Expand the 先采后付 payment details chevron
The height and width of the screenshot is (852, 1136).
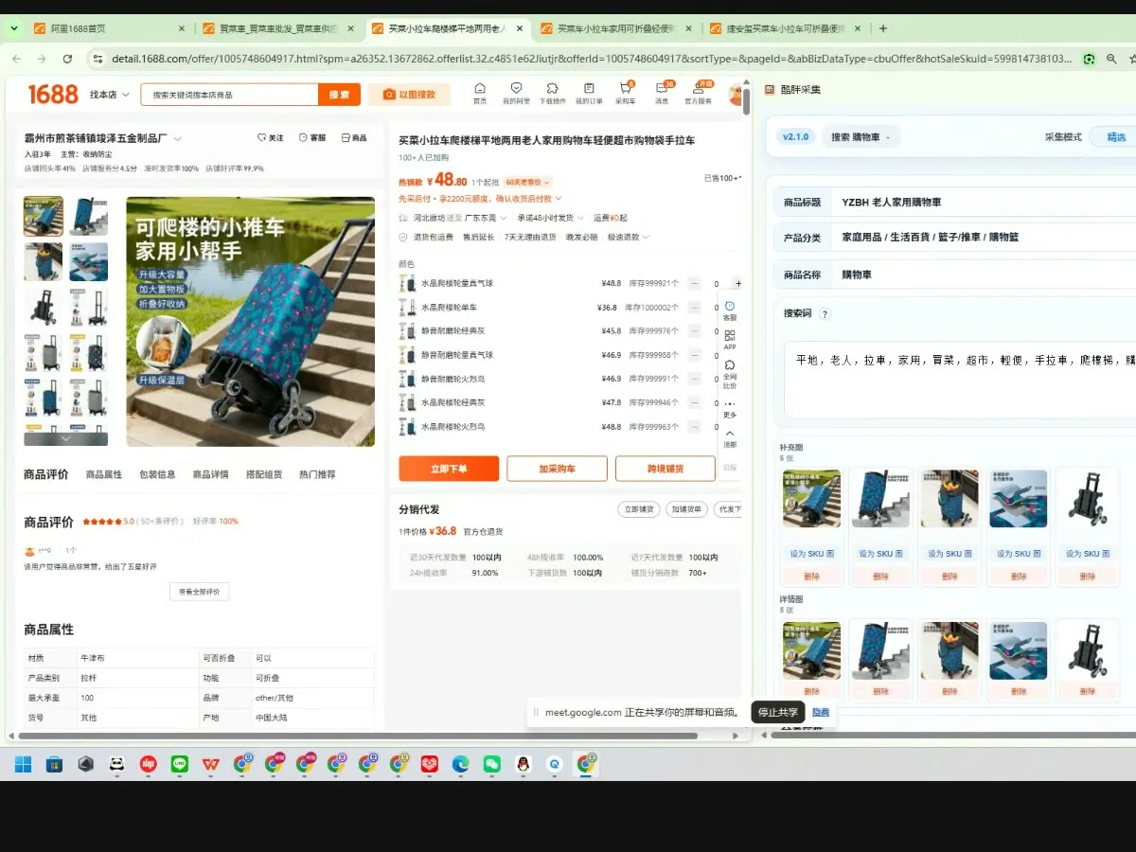tap(559, 199)
